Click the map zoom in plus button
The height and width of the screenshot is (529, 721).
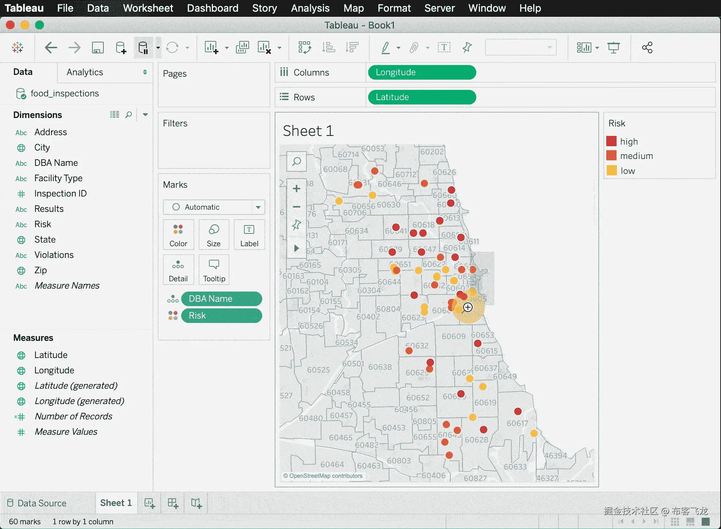[x=296, y=189]
